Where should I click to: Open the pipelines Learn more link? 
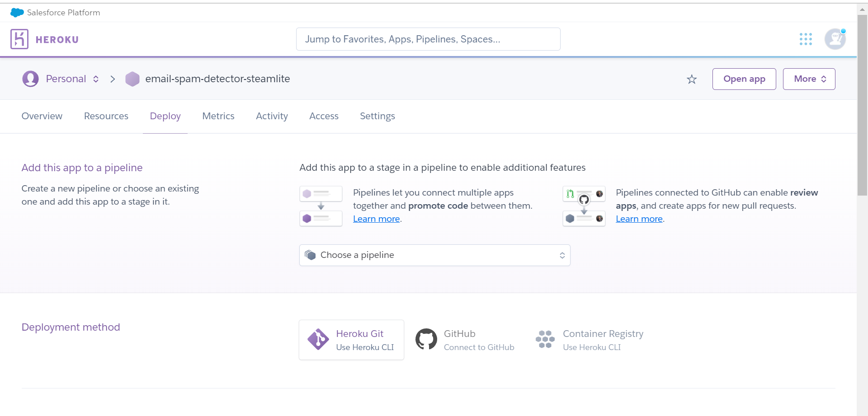(376, 219)
